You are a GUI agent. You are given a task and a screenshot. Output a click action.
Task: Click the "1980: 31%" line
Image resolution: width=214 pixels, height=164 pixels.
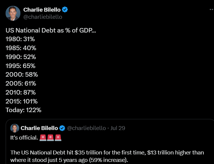[x=20, y=39]
